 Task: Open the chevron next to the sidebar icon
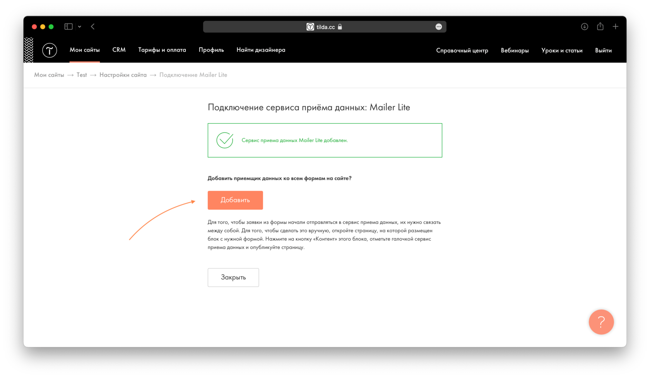click(x=80, y=26)
